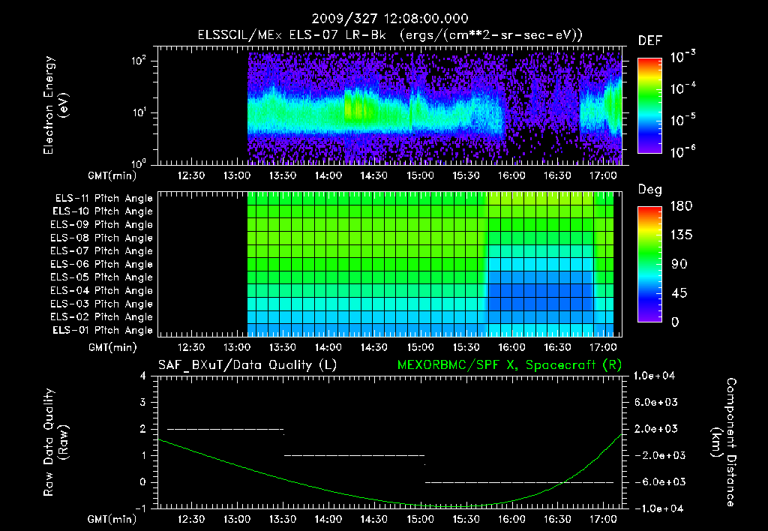Select the Deg colorbar title
The image size is (768, 531).
(650, 190)
